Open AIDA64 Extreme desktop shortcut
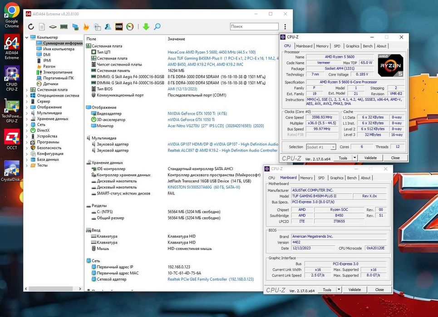This screenshot has height=317, width=438. coord(12,47)
